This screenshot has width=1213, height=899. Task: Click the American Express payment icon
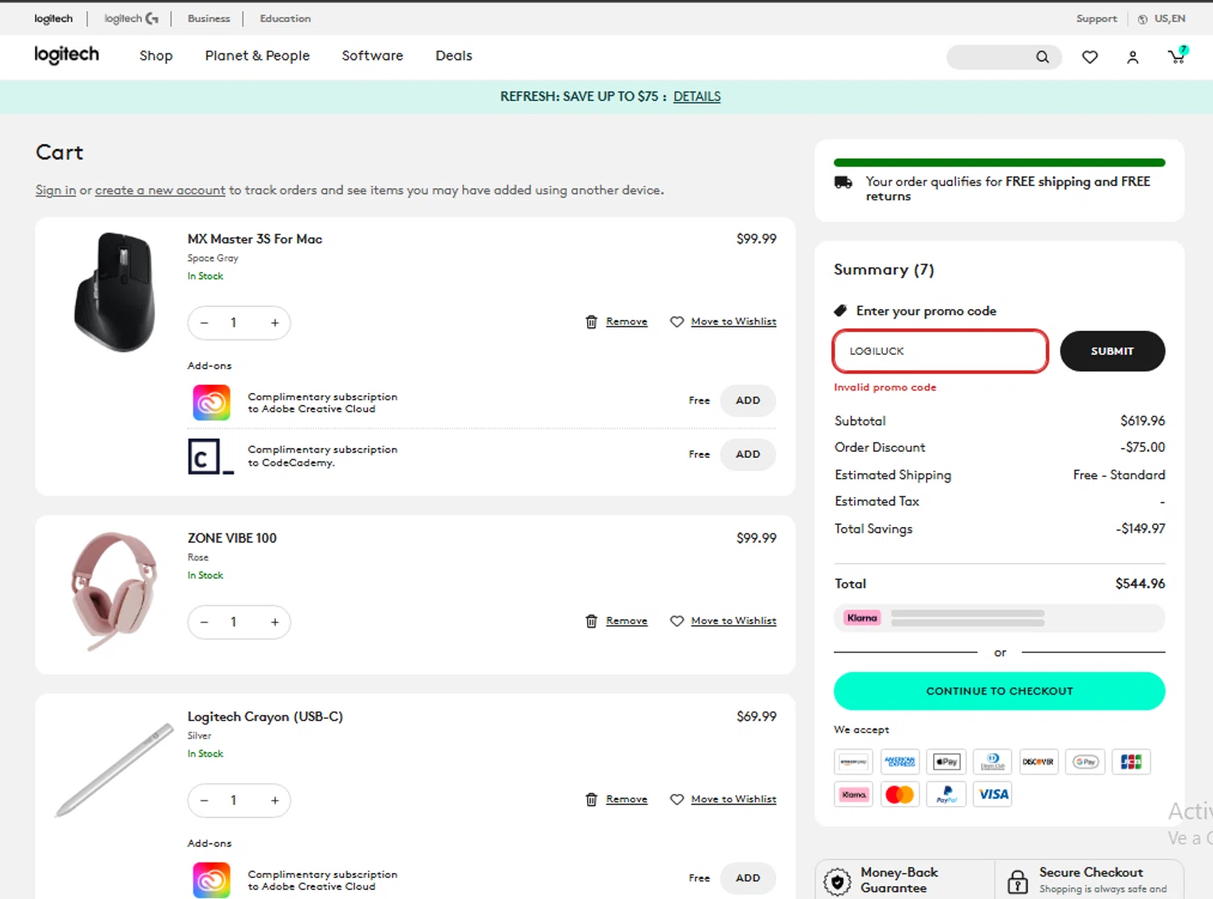point(899,762)
